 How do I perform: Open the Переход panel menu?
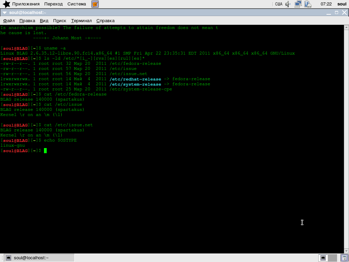click(x=54, y=4)
